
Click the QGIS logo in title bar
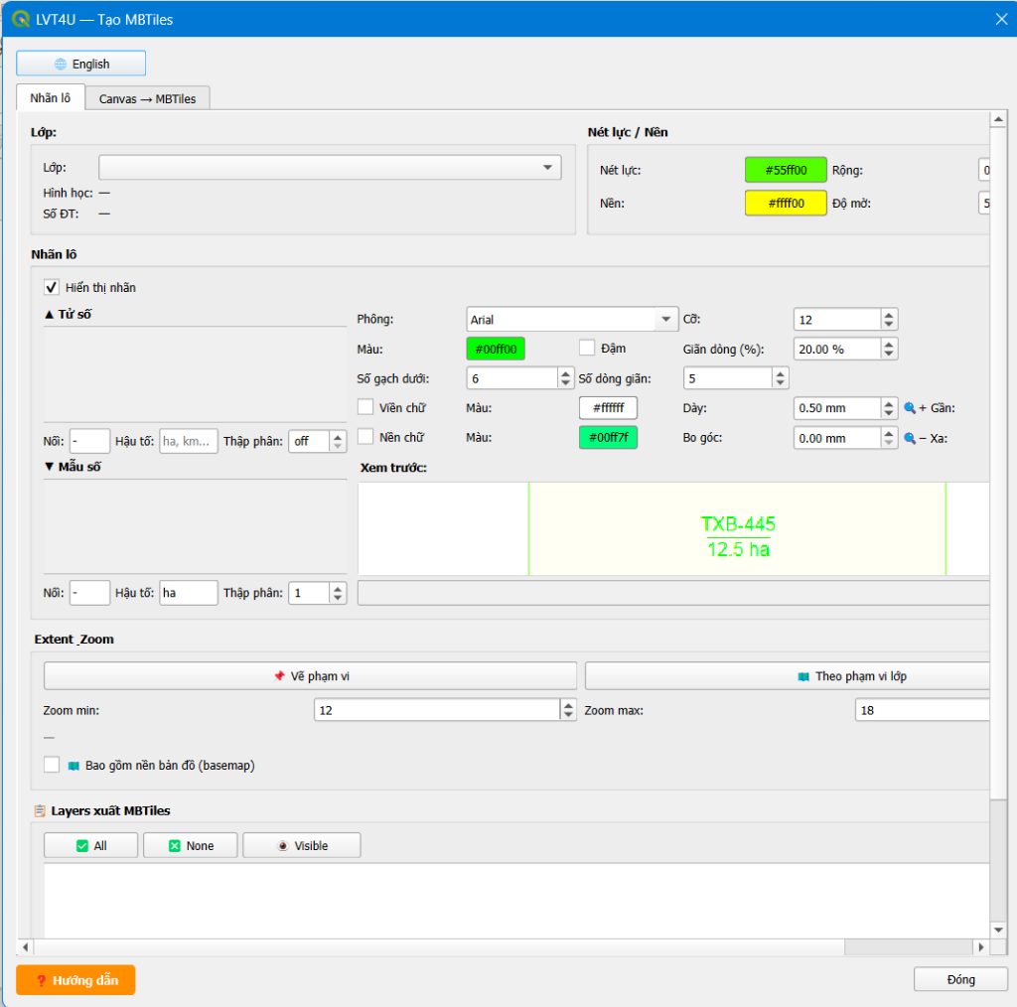click(20, 19)
